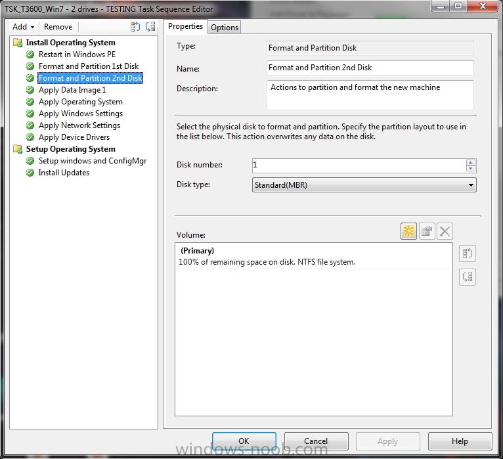Screen dimensions: 503x459
Task: Select the Apply Operating System step
Action: tap(81, 102)
